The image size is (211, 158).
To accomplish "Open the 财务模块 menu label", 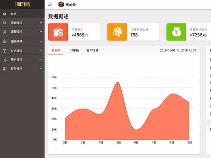I will [17, 51].
